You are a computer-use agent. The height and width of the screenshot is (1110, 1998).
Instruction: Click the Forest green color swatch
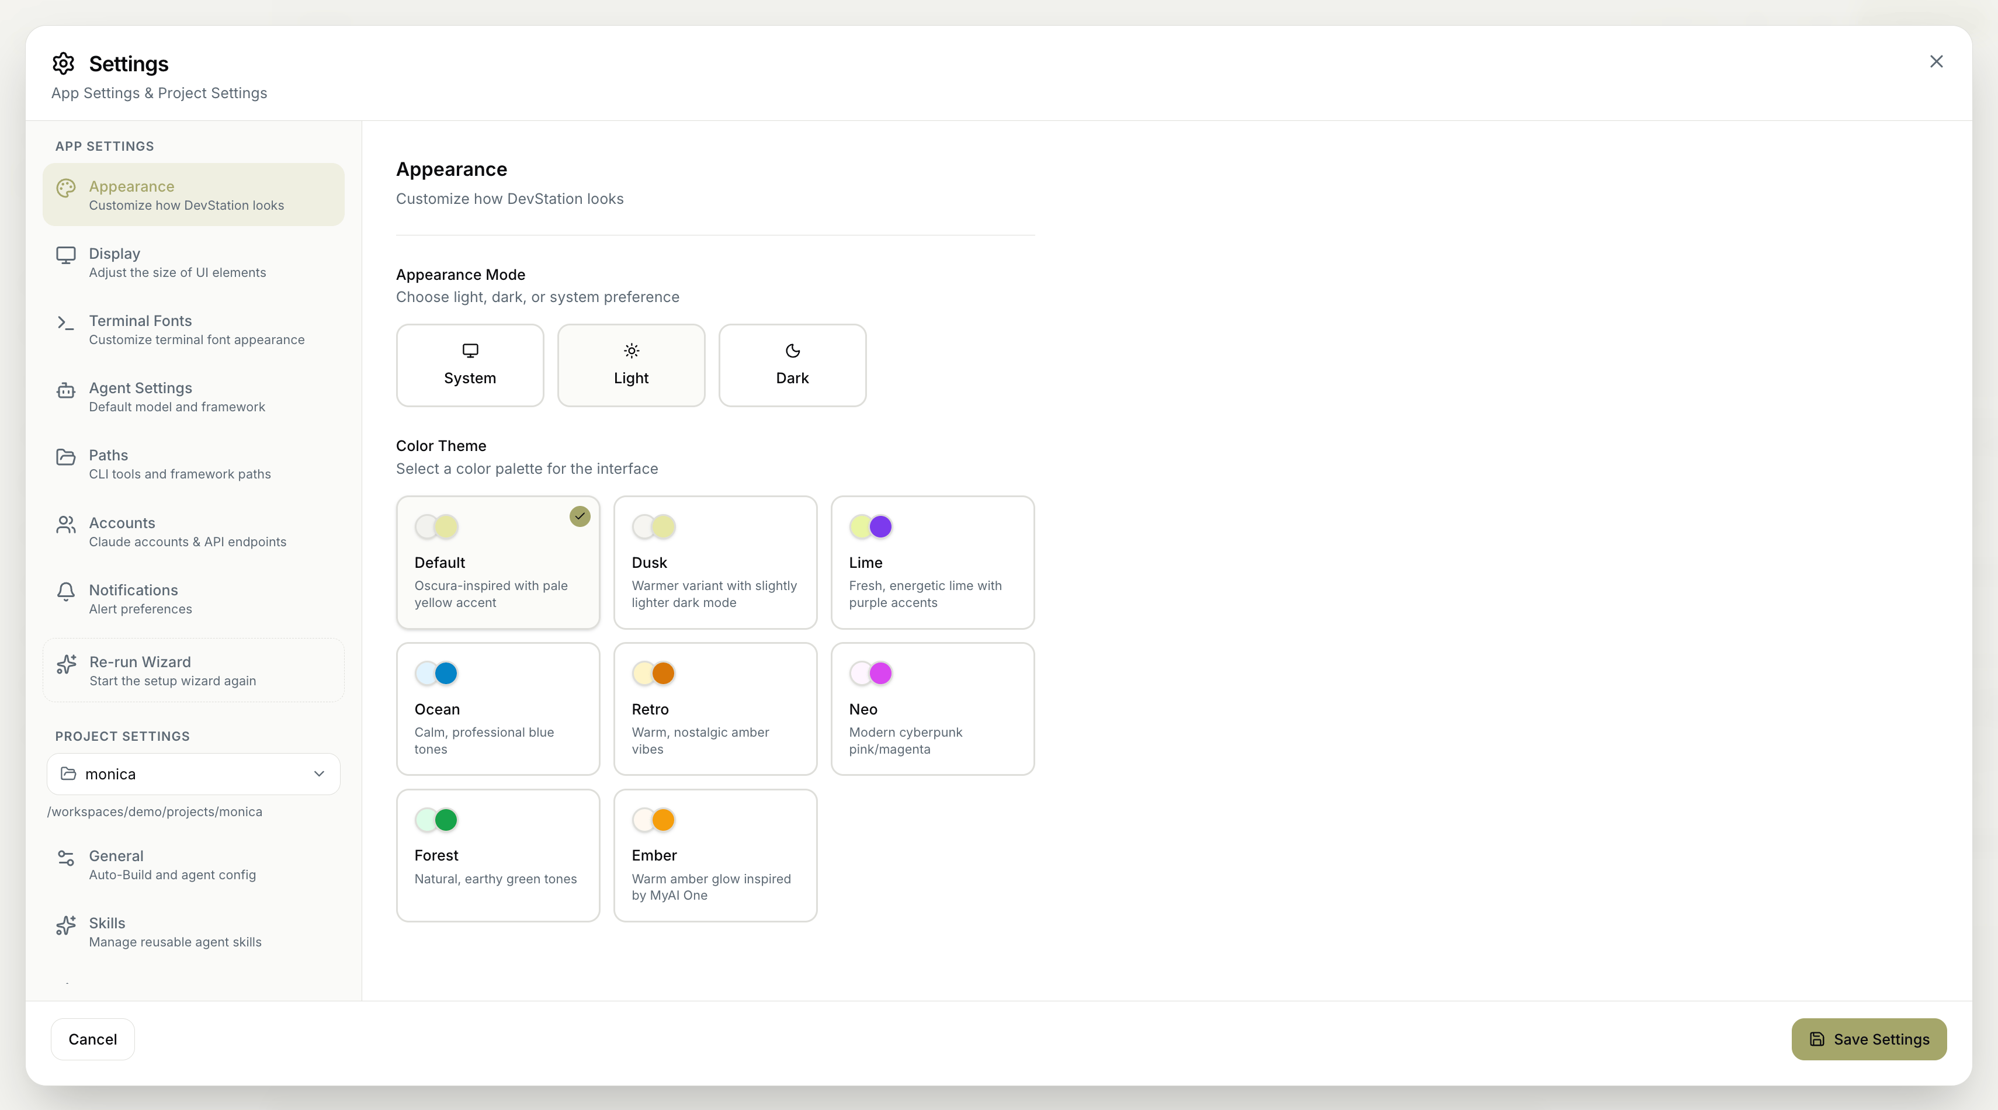[446, 820]
